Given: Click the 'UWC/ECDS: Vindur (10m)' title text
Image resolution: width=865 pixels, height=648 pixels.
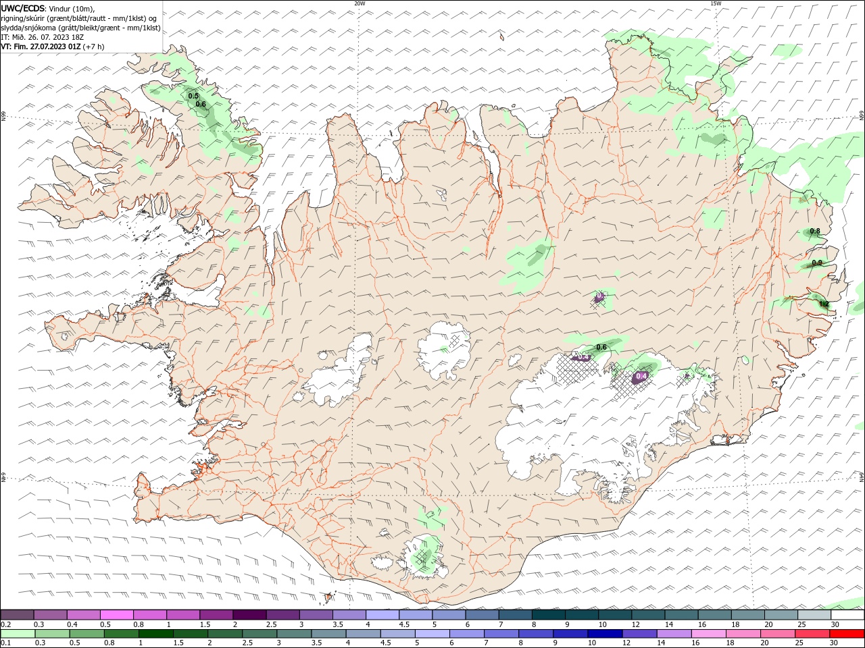Looking at the screenshot, I should [x=48, y=8].
